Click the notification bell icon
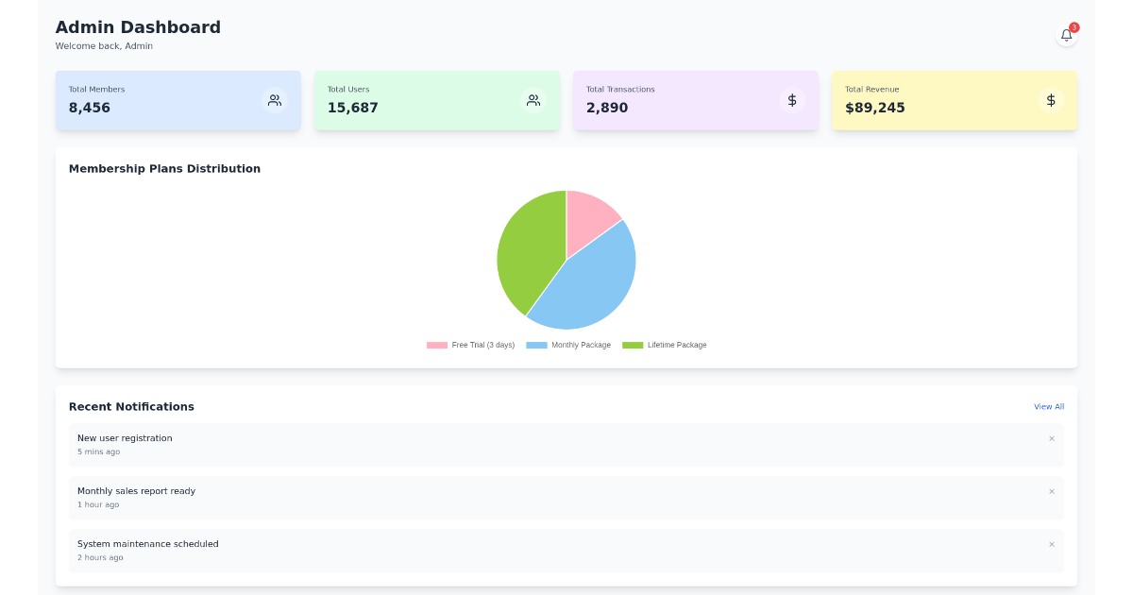Screen dimensions: 1133x595 [1066, 34]
